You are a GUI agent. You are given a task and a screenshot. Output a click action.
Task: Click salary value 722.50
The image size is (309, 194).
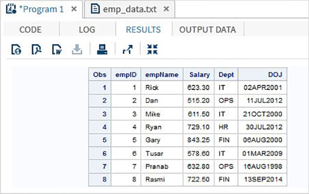(x=199, y=180)
